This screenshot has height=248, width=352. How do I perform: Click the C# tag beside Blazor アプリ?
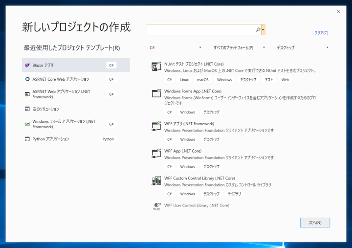pos(111,66)
